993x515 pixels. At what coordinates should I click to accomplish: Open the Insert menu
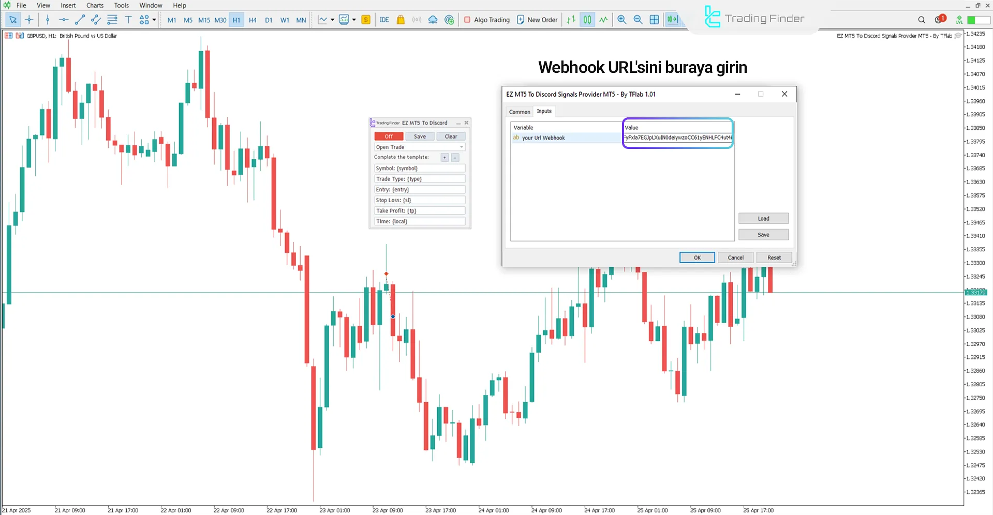coord(68,5)
